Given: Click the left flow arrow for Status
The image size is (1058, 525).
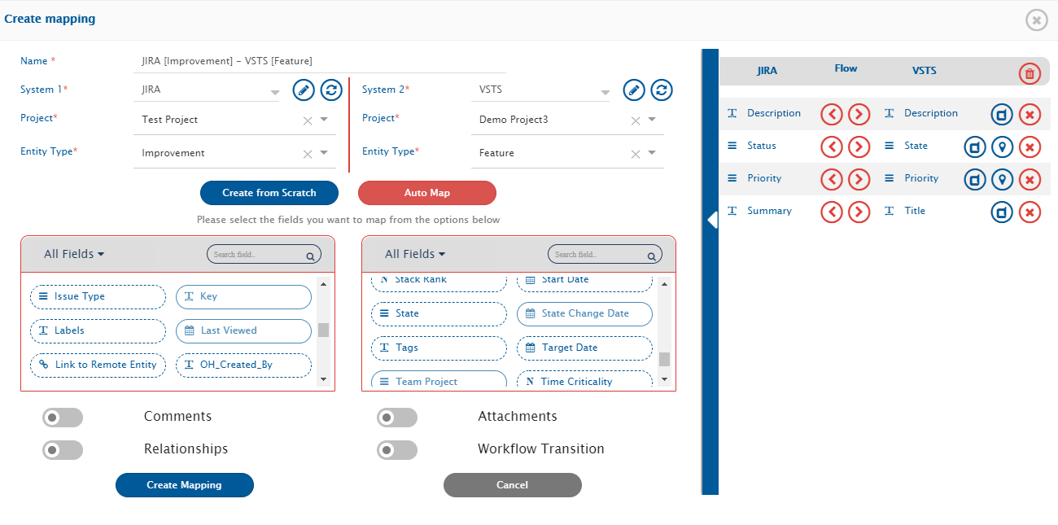Looking at the screenshot, I should coord(831,147).
